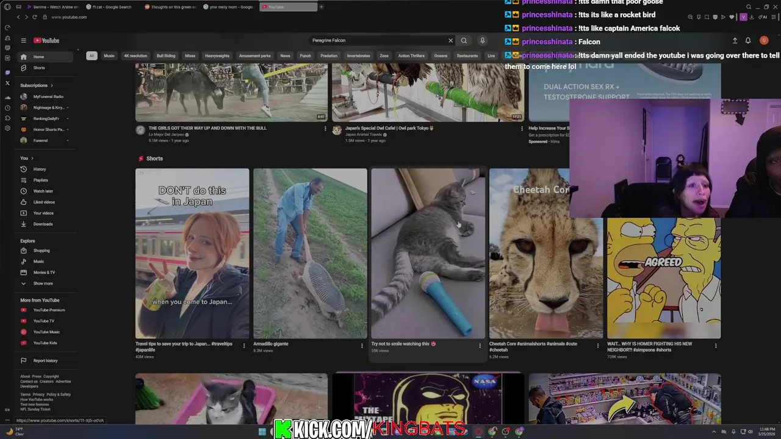This screenshot has width=781, height=439.
Task: Open the account avatar menu
Action: [764, 40]
